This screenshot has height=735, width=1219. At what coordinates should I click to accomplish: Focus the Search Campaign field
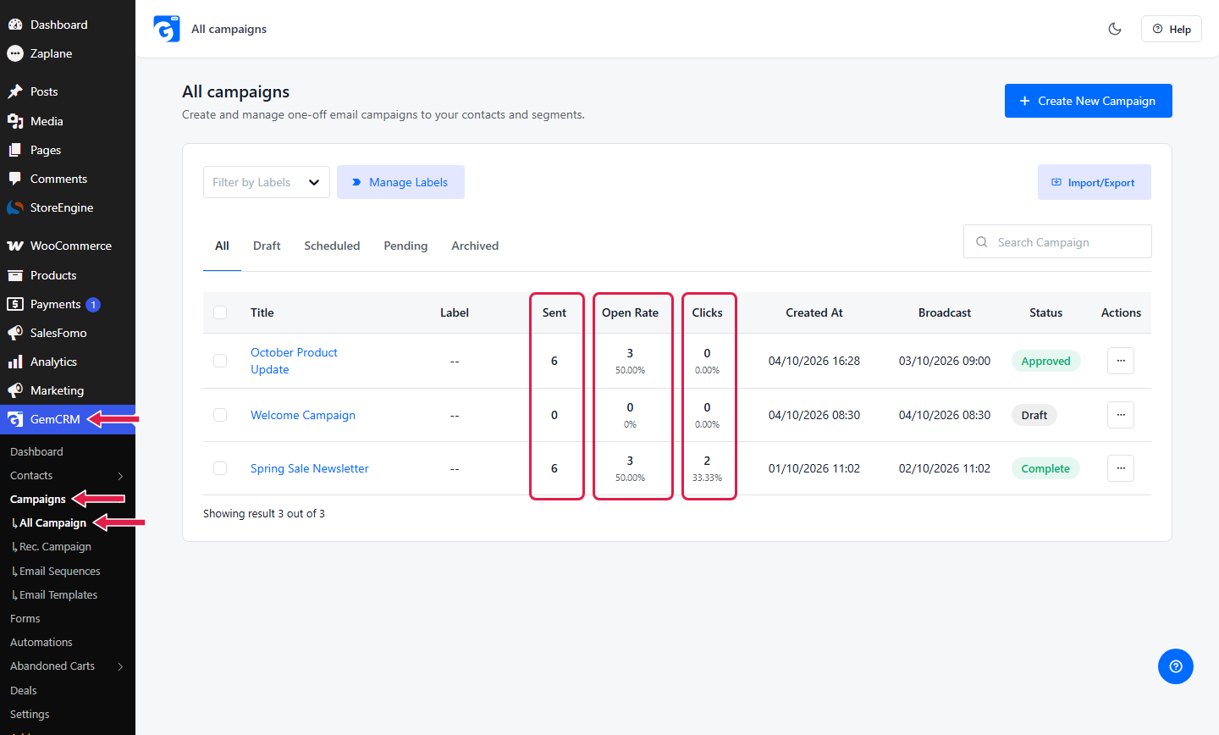click(x=1057, y=241)
